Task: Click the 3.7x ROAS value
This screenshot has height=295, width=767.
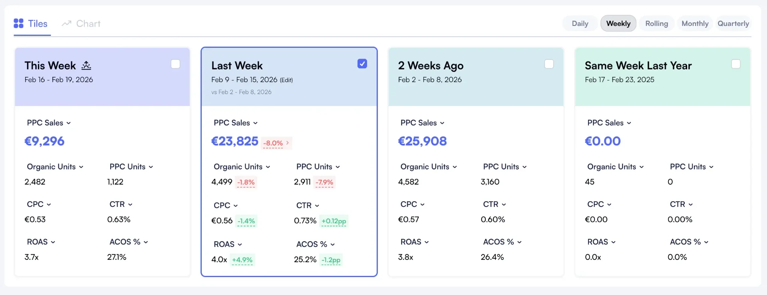Action: pyautogui.click(x=32, y=257)
